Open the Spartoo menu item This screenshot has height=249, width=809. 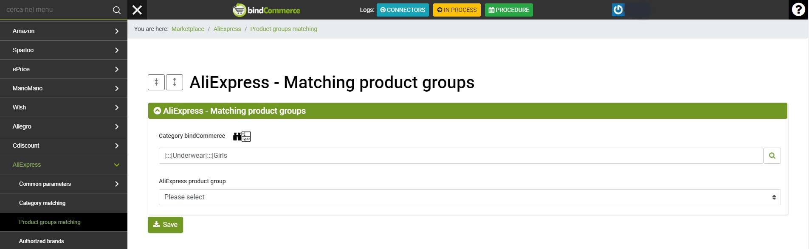point(64,50)
